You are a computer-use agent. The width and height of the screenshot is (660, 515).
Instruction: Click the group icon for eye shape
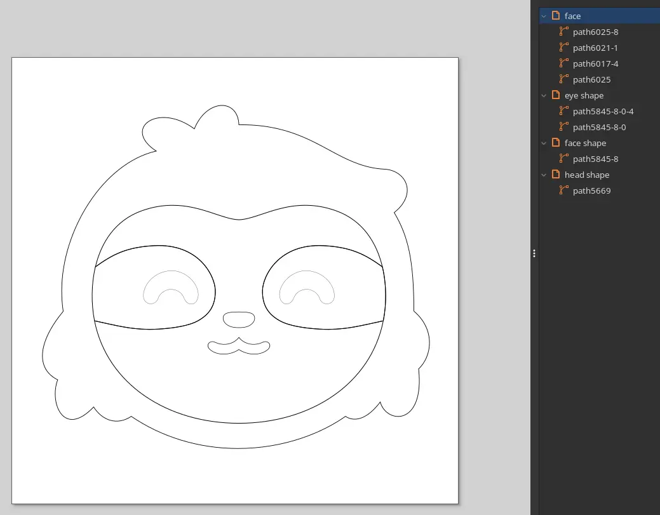pos(556,95)
